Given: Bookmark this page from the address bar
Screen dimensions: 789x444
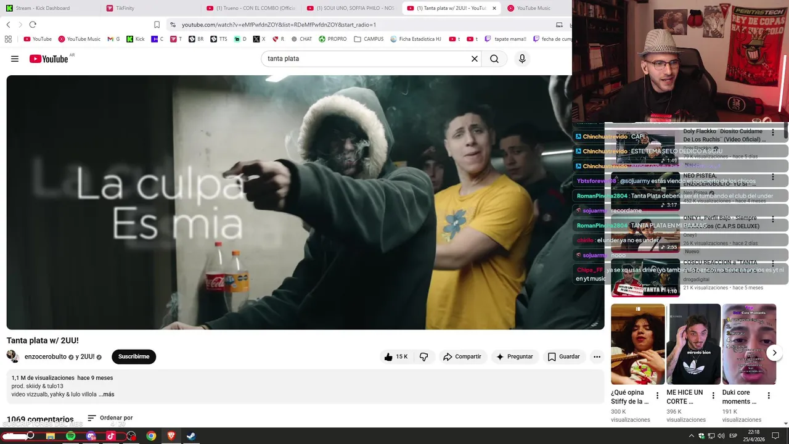Looking at the screenshot, I should (x=157, y=25).
